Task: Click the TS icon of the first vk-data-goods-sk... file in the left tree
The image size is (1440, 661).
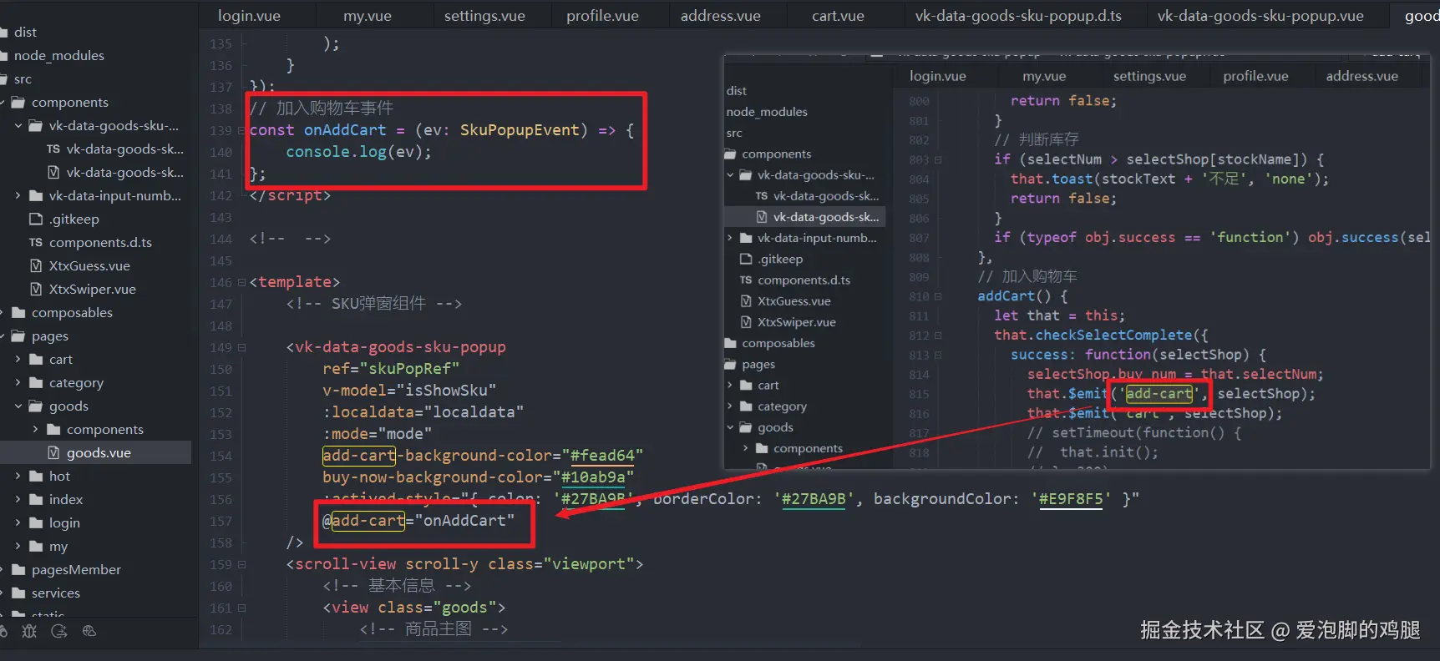Action: click(x=53, y=149)
